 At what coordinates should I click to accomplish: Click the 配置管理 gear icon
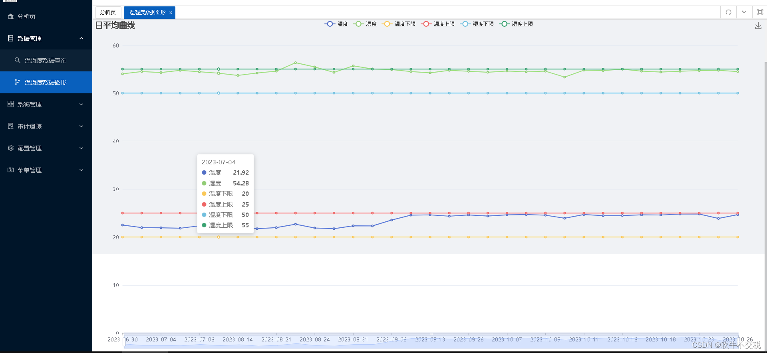point(11,148)
